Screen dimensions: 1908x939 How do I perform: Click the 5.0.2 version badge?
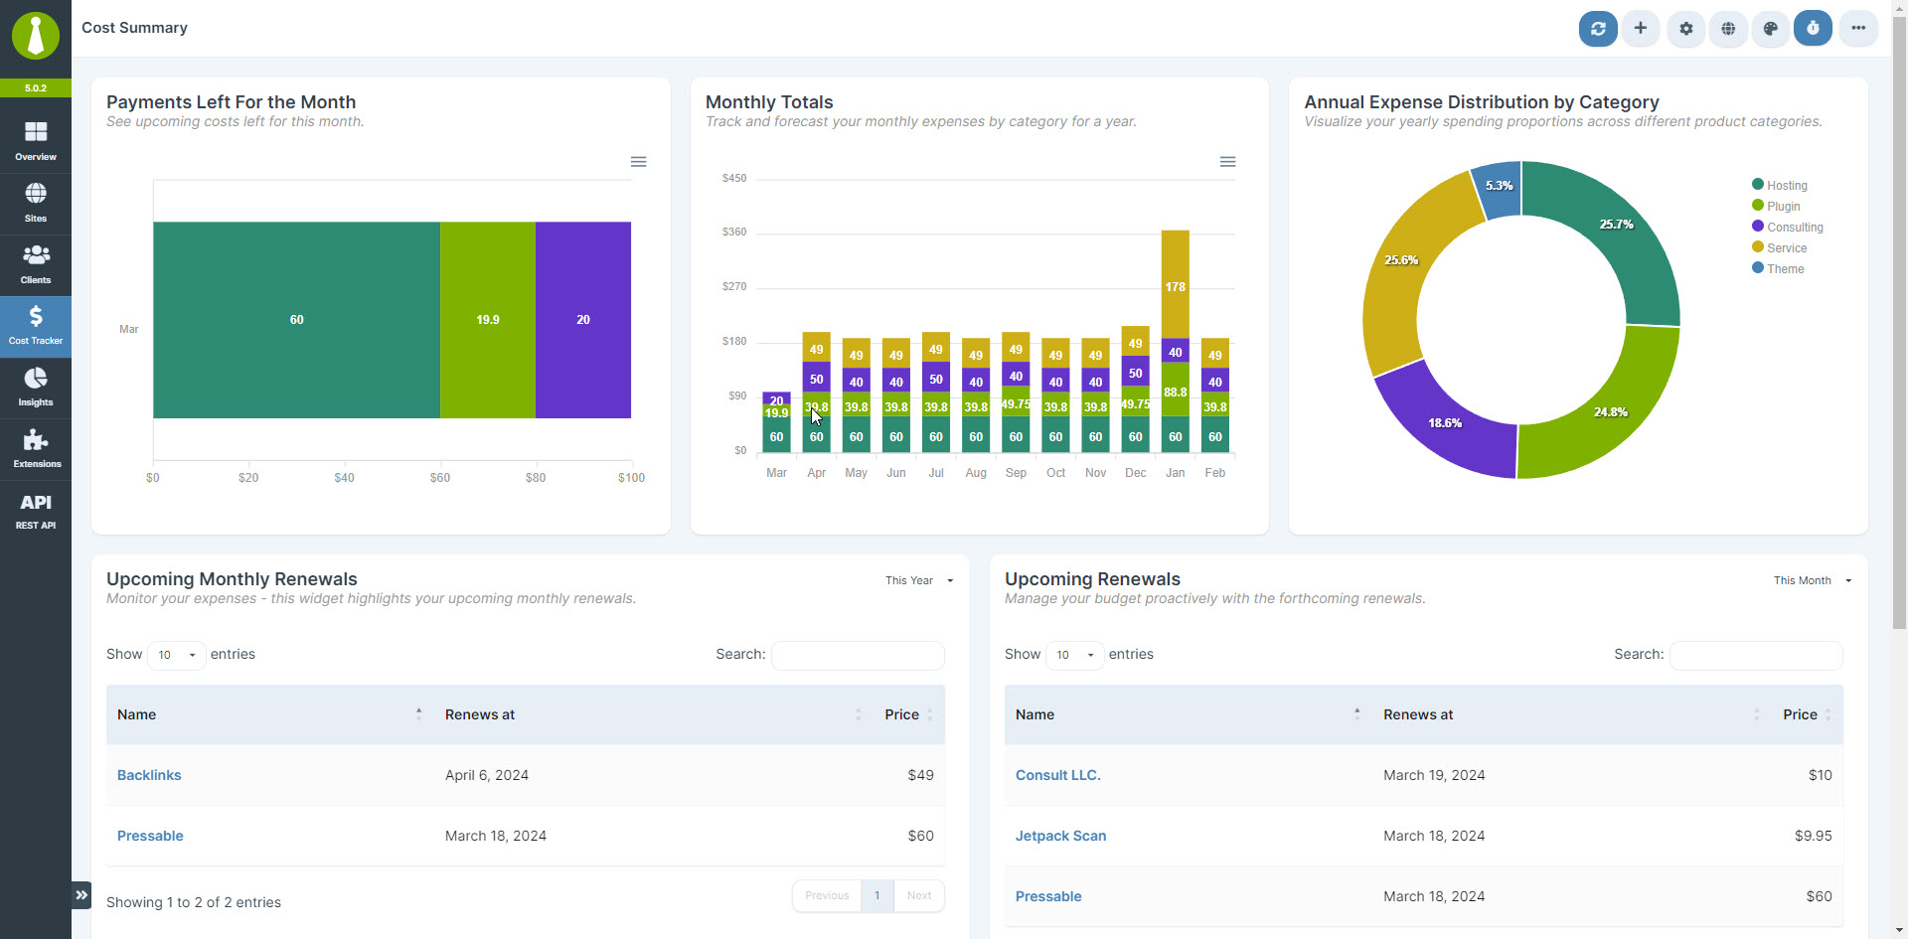click(x=36, y=87)
